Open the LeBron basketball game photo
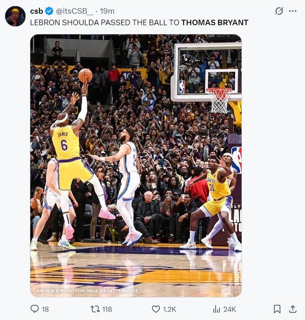This screenshot has height=320, width=305. tap(136, 165)
